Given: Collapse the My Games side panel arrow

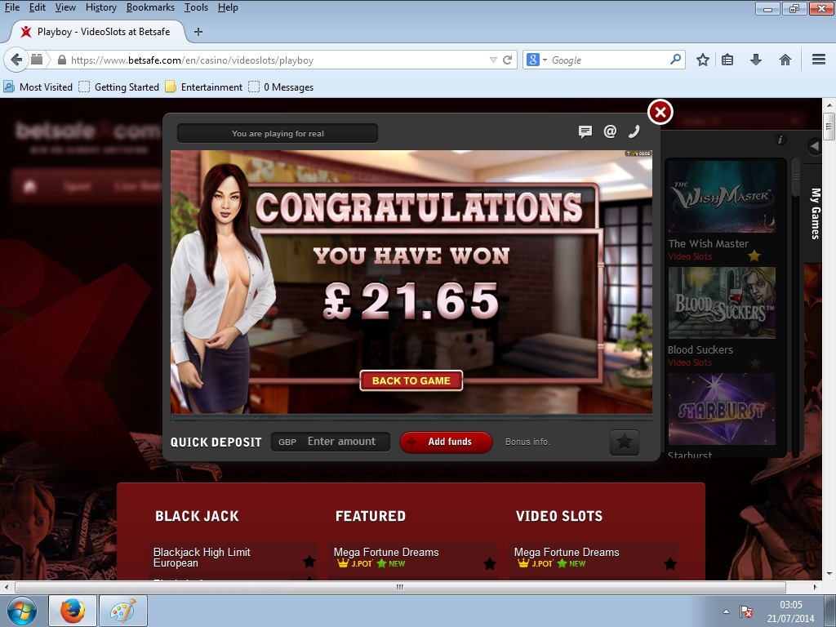Looking at the screenshot, I should point(814,146).
